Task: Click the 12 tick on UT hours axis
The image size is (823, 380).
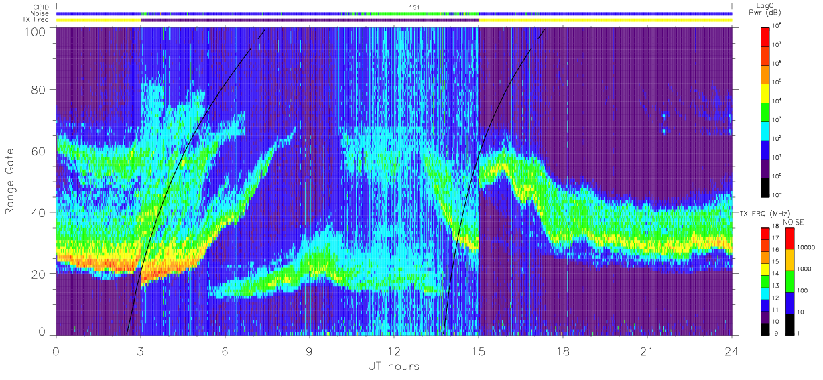Action: tap(394, 351)
